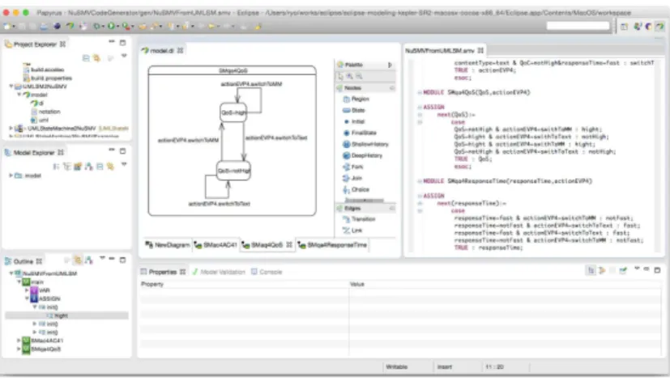670x381 pixels.
Task: Click Open Perspective icon
Action: (625, 27)
